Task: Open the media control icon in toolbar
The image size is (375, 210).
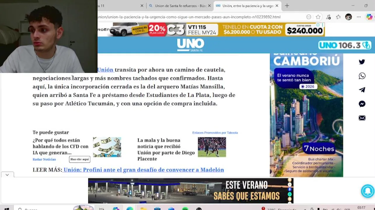Action: (328, 17)
